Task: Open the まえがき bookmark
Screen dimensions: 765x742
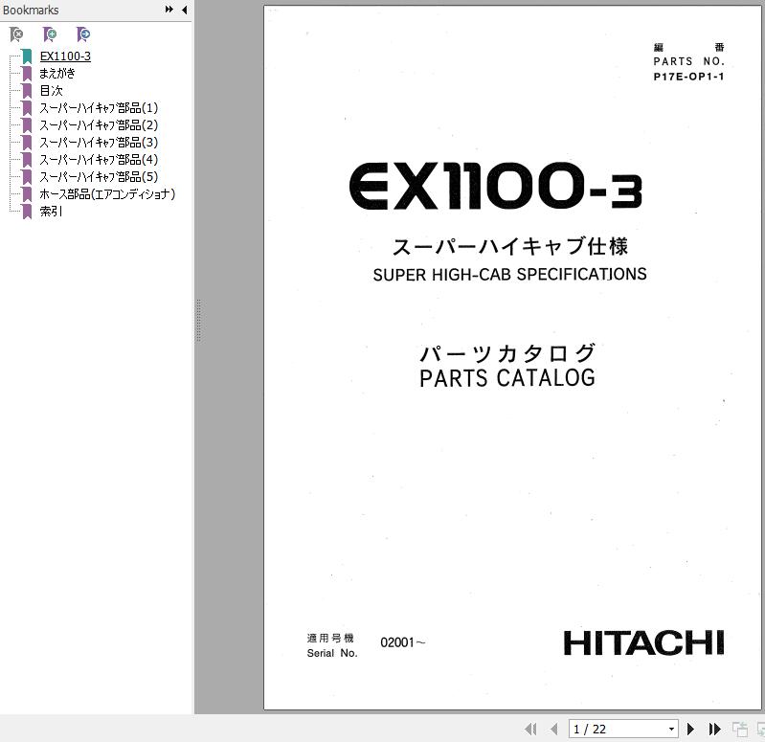Action: point(57,73)
